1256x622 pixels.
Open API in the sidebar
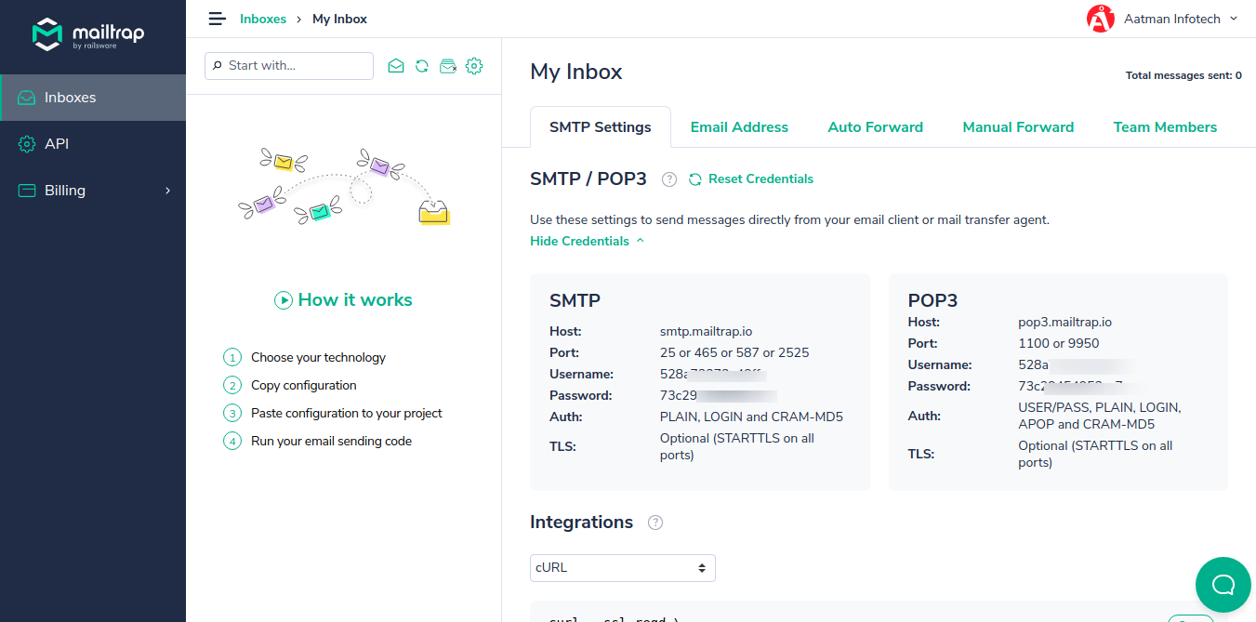click(x=57, y=144)
